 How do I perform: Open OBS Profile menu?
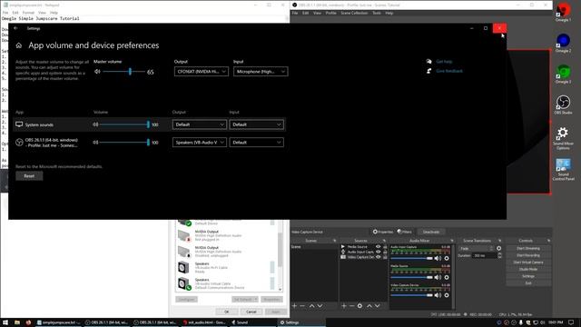click(x=330, y=13)
